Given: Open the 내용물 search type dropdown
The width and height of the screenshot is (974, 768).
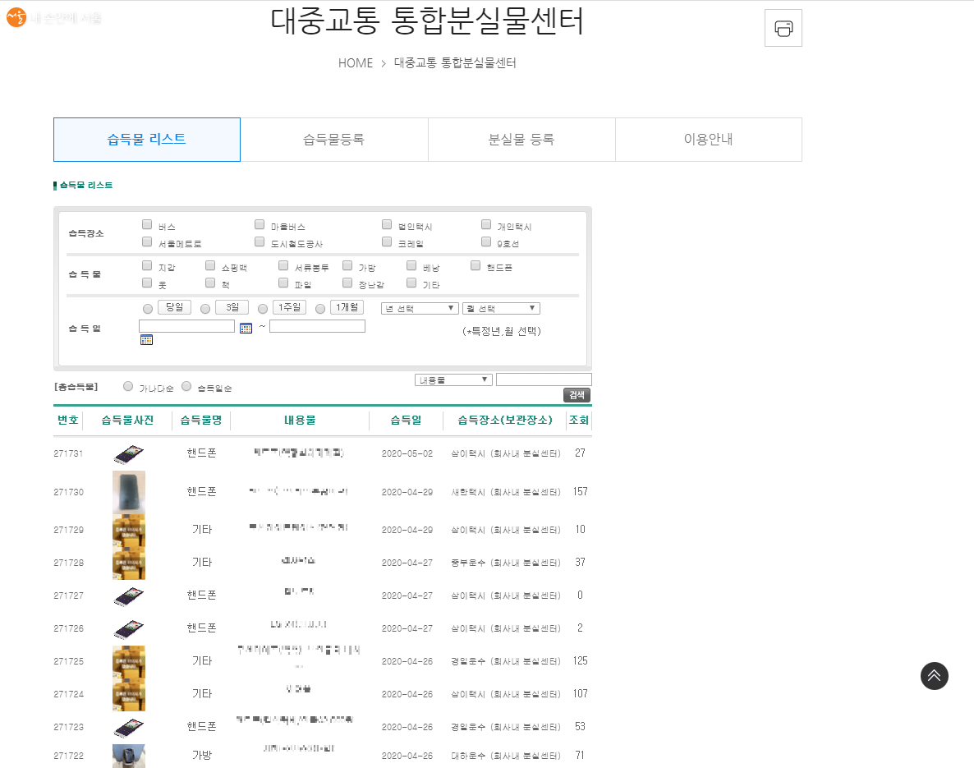Looking at the screenshot, I should (453, 379).
